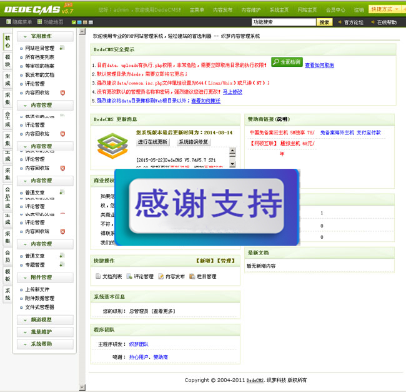Click the add icon beside 专题管理
Image resolution: width=406 pixels, height=392 pixels.
pyautogui.click(x=62, y=264)
